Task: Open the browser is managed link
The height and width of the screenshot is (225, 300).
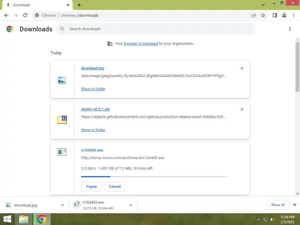Action: click(141, 44)
